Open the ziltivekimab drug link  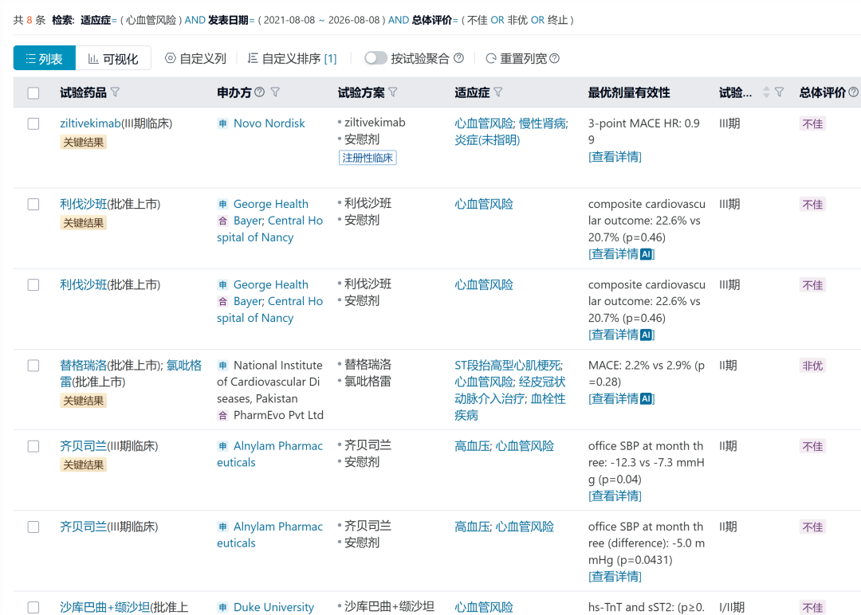(x=90, y=123)
